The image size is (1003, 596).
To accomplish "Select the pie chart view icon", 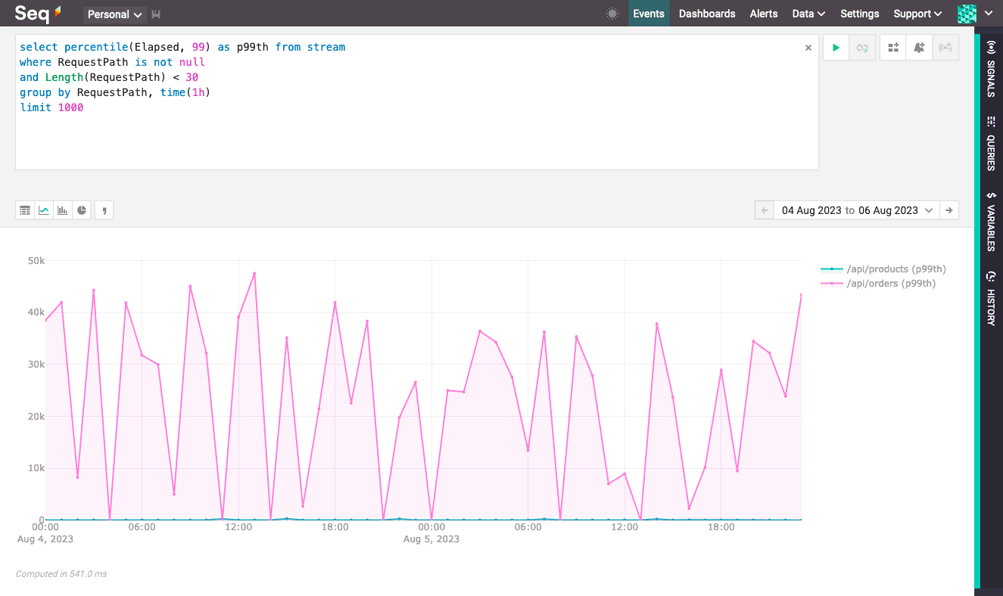I will [82, 210].
